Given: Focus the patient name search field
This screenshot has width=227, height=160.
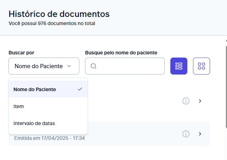Looking at the screenshot, I should (125, 66).
